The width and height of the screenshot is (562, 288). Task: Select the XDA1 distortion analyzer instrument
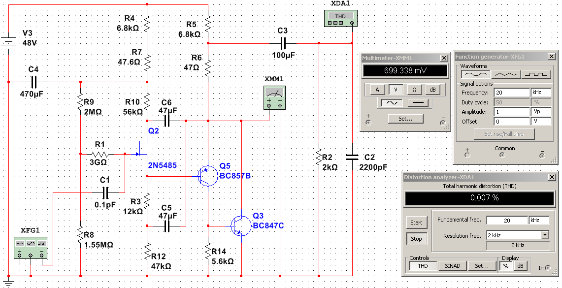pyautogui.click(x=341, y=18)
